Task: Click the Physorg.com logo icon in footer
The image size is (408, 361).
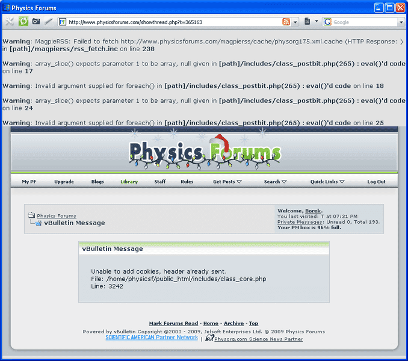Action: (209, 338)
